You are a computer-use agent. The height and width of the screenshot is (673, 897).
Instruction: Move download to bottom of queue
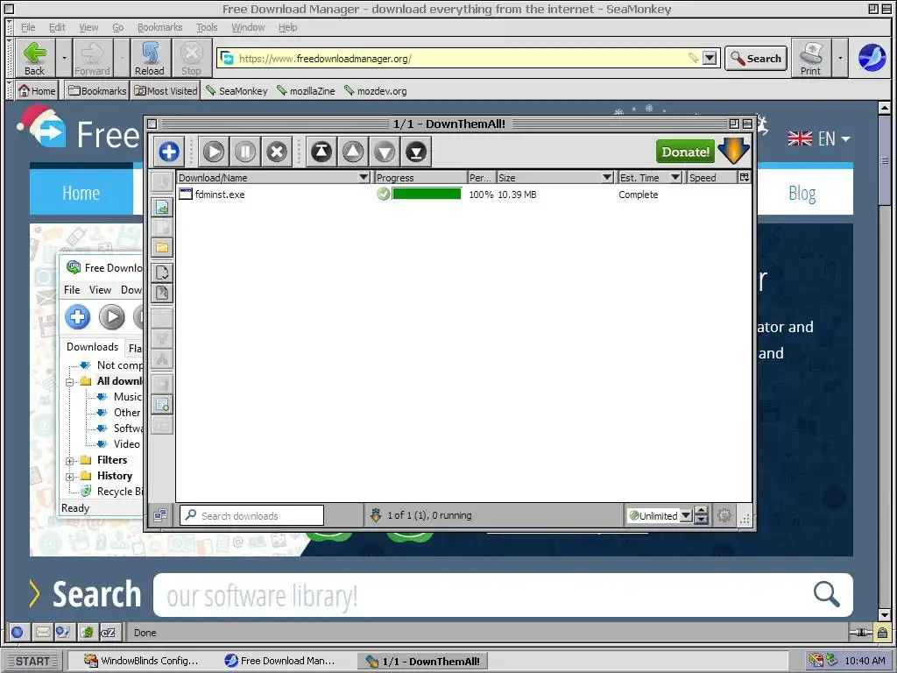click(x=416, y=152)
